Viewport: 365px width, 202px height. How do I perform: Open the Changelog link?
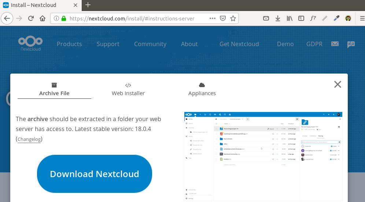pos(29,139)
